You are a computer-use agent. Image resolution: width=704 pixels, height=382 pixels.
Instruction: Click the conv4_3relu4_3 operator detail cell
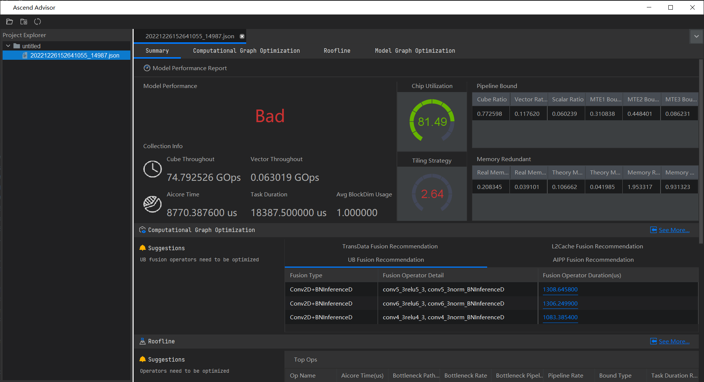coord(458,317)
